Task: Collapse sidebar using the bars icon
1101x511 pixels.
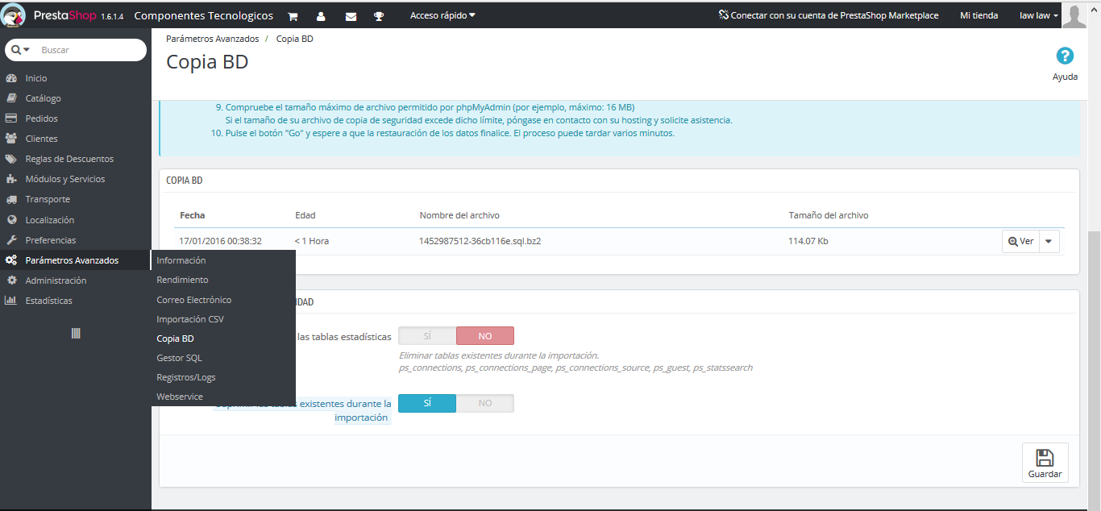Action: pos(76,333)
